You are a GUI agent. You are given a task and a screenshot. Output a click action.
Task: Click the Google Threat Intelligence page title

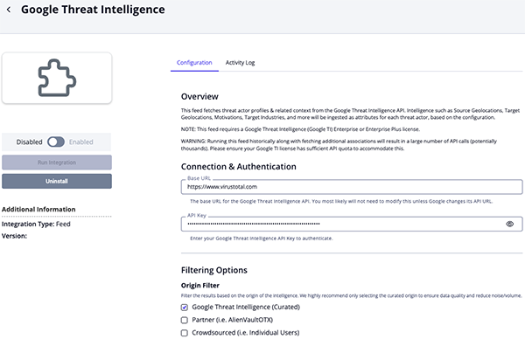[x=93, y=10]
